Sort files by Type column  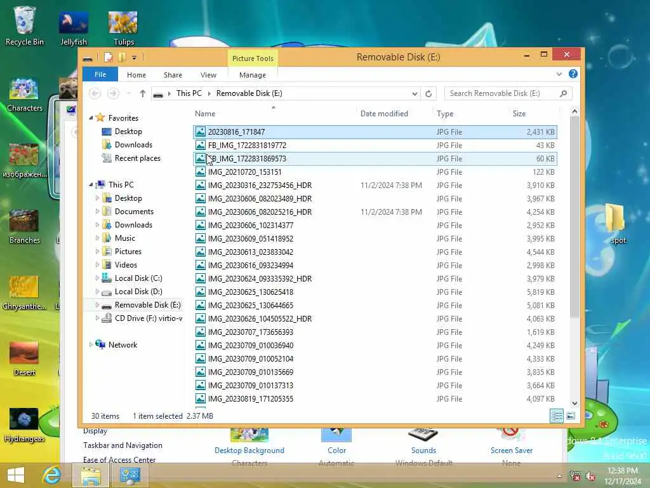point(470,113)
